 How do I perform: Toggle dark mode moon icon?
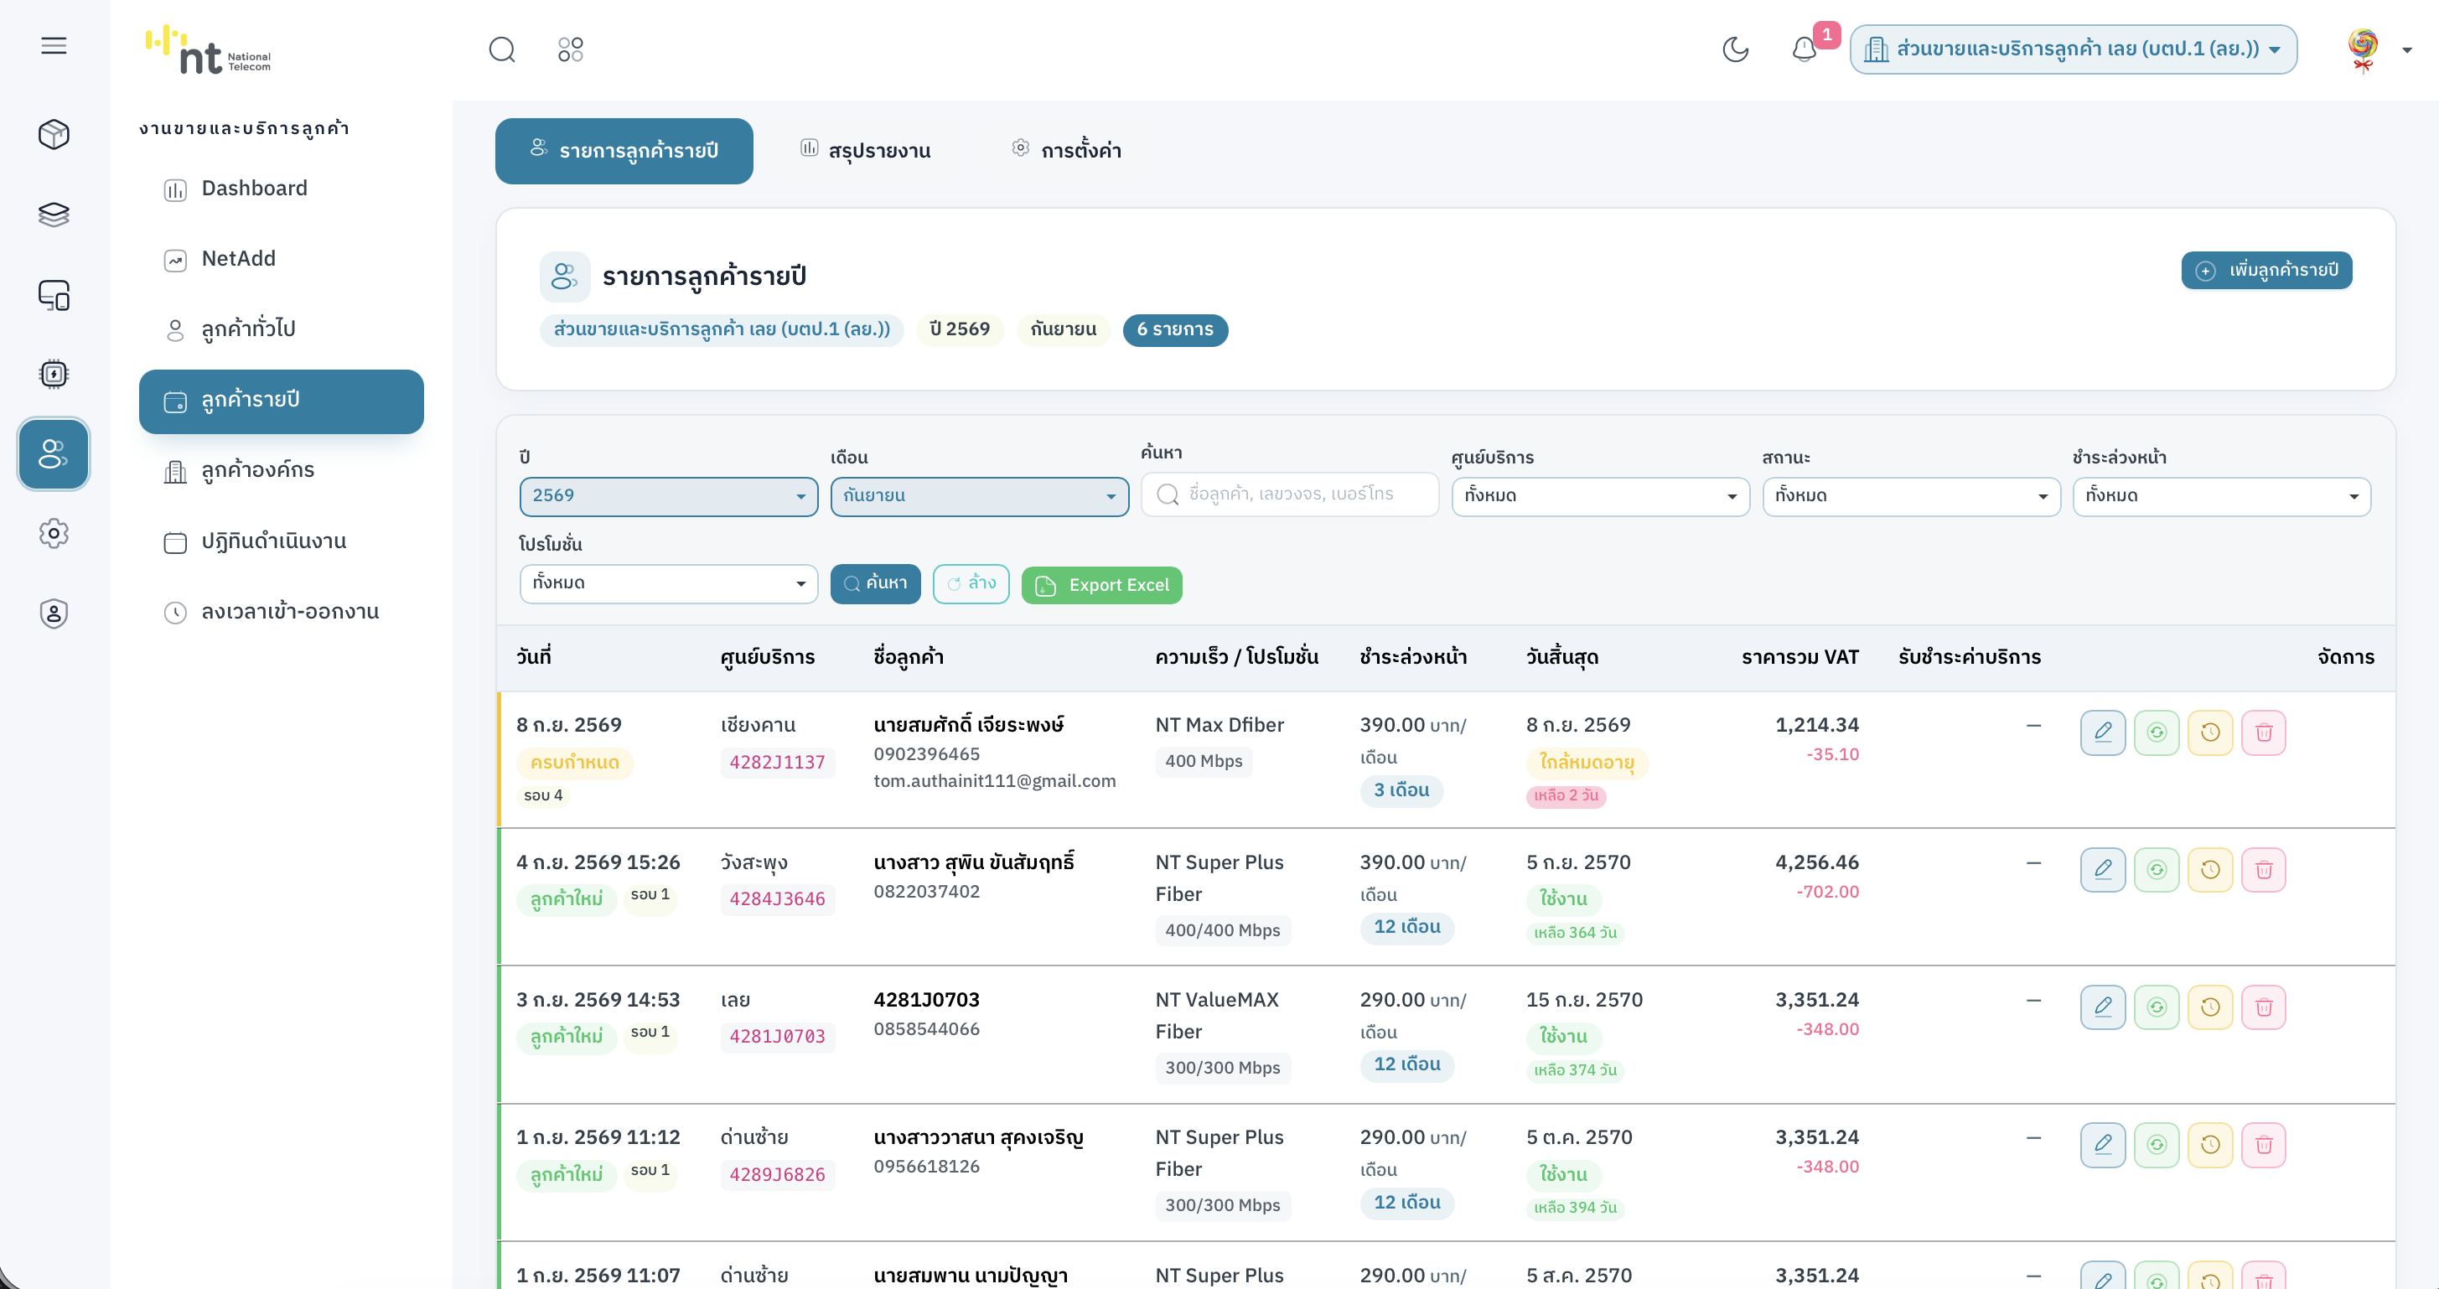[1736, 49]
